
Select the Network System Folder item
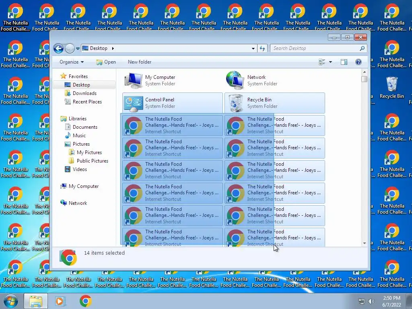click(x=274, y=80)
